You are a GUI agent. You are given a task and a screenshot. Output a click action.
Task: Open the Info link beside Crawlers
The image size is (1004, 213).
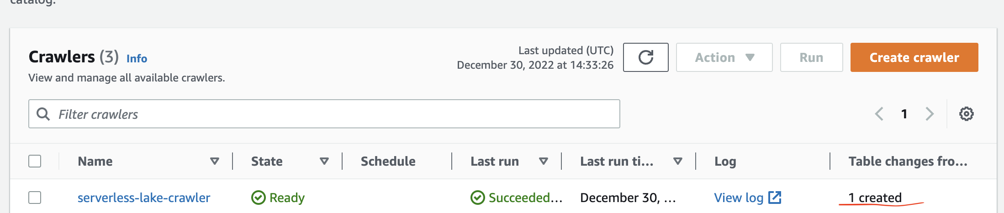(137, 59)
